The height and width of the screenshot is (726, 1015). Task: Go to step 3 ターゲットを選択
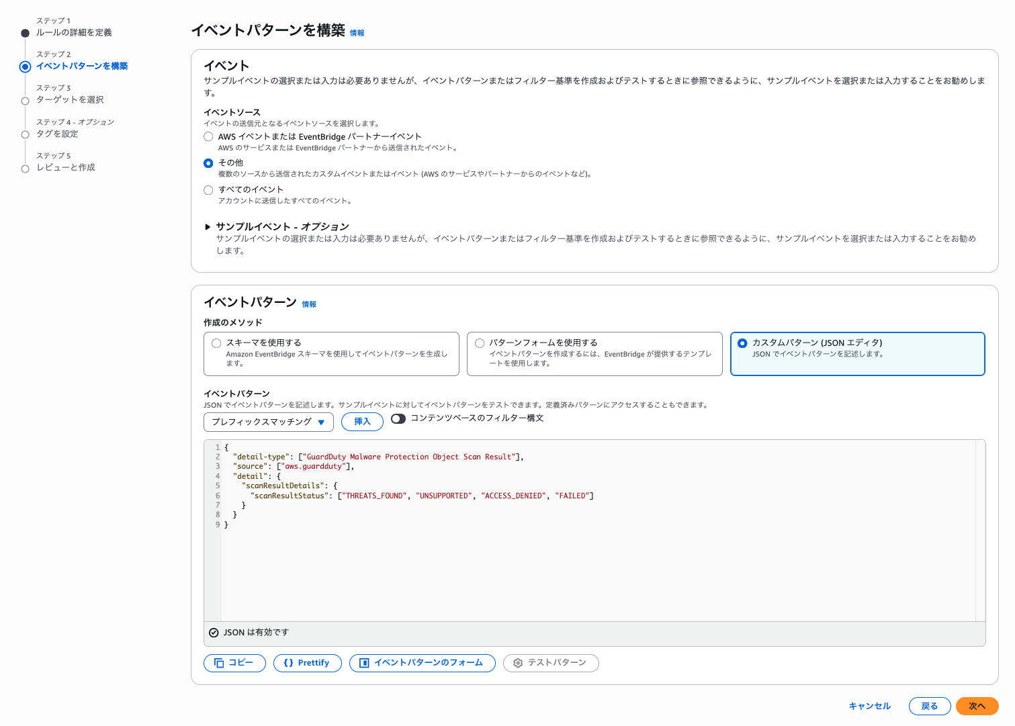pyautogui.click(x=70, y=99)
